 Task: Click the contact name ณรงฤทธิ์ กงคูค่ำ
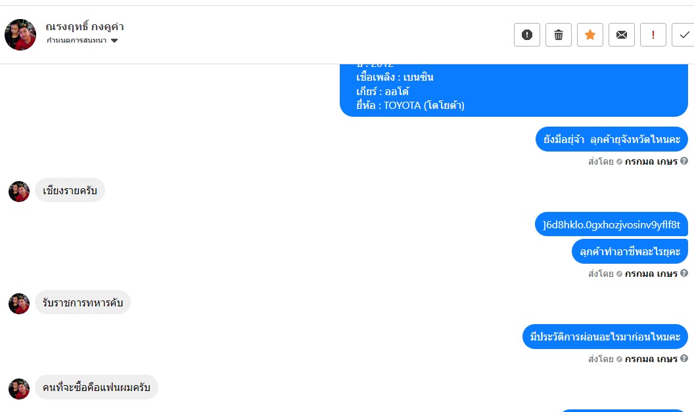pos(85,27)
